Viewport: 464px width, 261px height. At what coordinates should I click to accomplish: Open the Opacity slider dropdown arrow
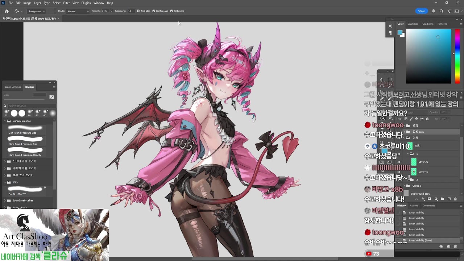point(111,11)
